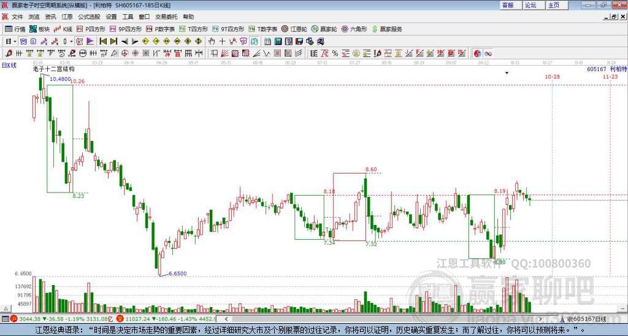Open the 赢家轮 wheel tool
Viewport: 628px width, 336px height.
coord(324,29)
